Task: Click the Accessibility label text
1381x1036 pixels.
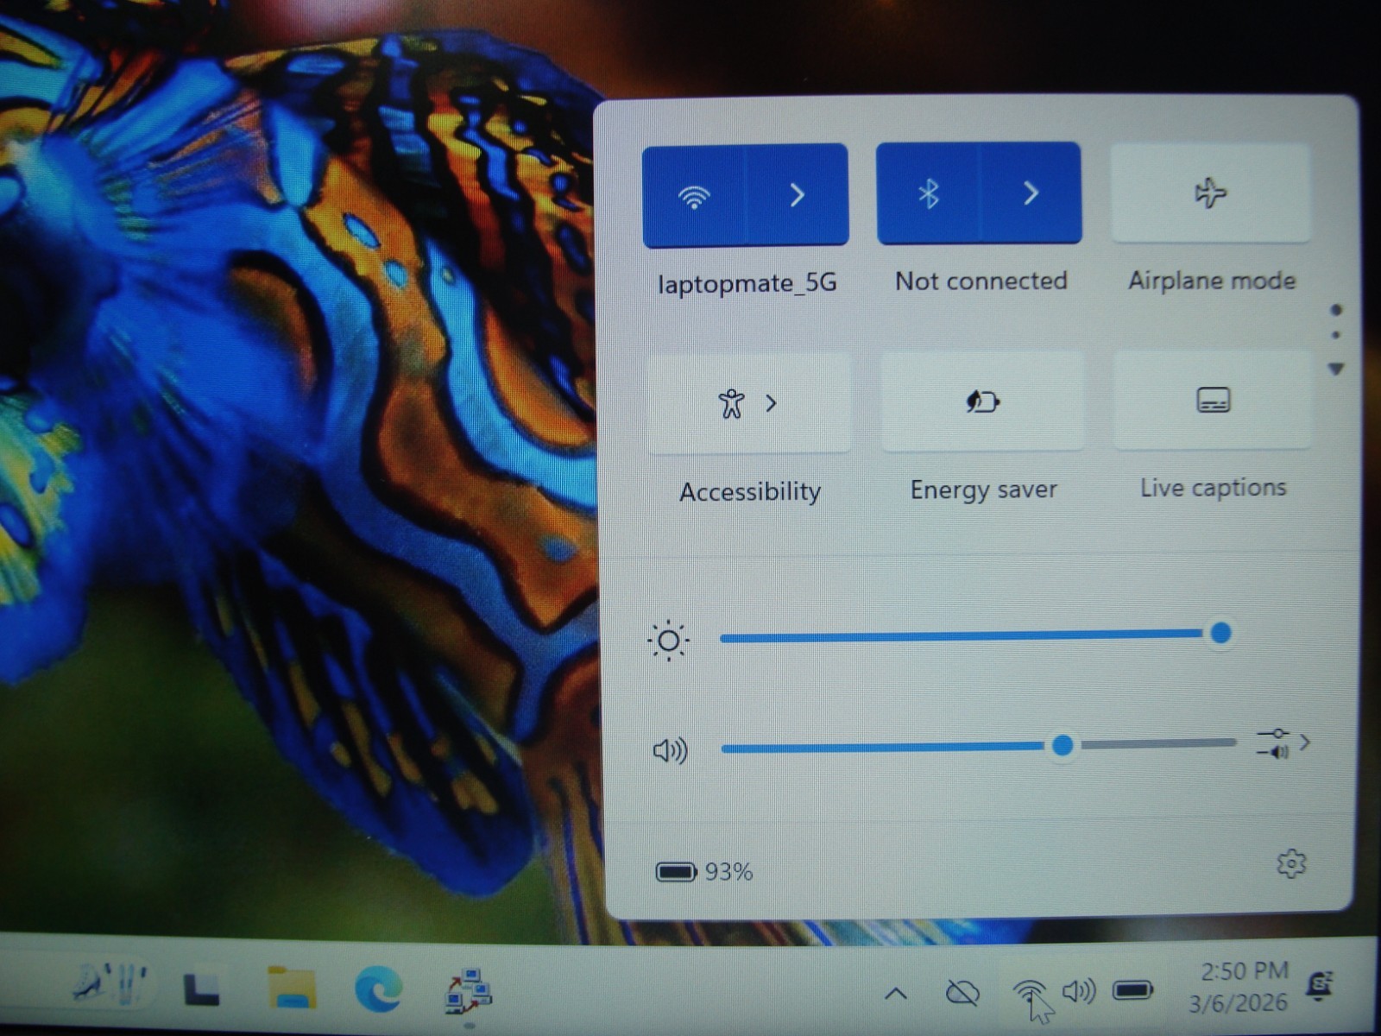Action: pos(750,491)
